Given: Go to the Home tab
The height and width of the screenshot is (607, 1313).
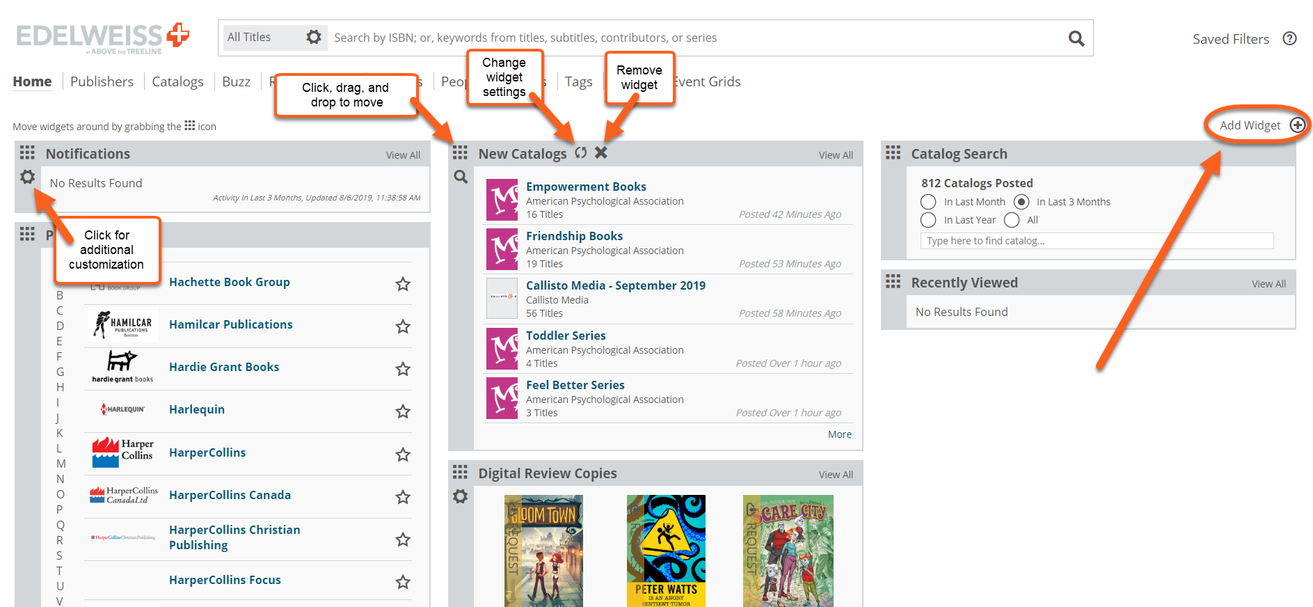Looking at the screenshot, I should pos(32,81).
